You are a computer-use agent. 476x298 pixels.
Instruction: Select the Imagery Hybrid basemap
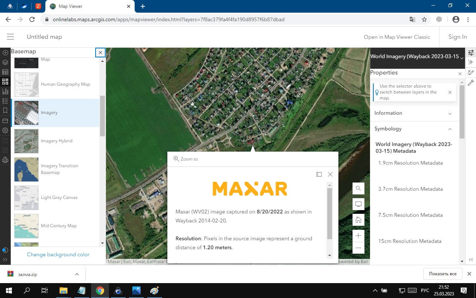(56, 141)
